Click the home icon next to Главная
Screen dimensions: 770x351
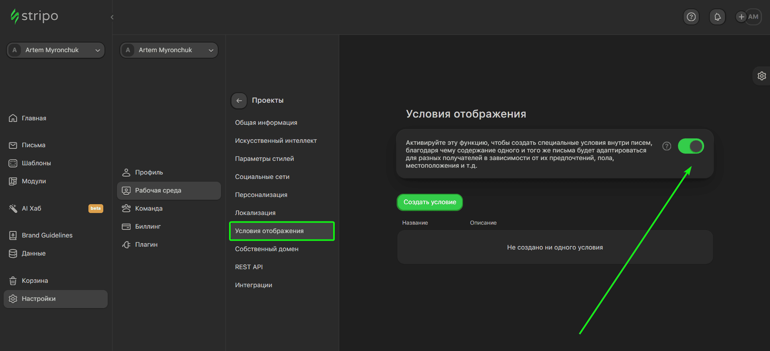pyautogui.click(x=13, y=118)
